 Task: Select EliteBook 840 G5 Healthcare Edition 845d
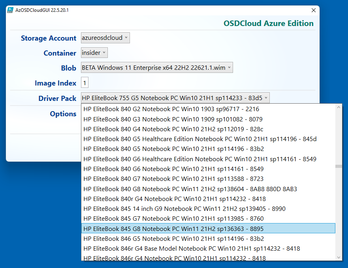click(x=208, y=139)
